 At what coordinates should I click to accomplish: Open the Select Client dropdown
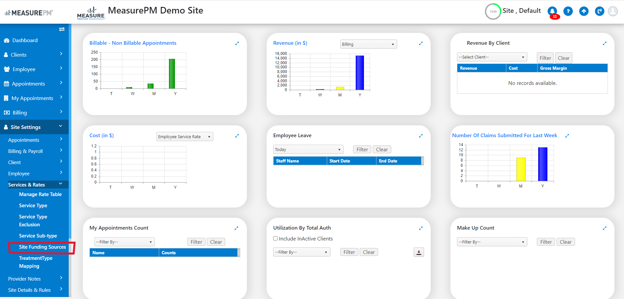click(492, 57)
